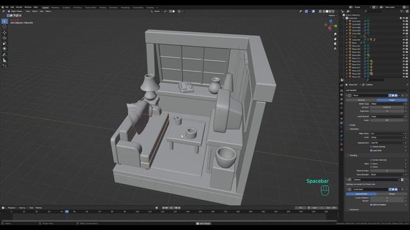The image size is (410, 230).
Task: Select Simple subdivision type
Action: [x=391, y=194]
